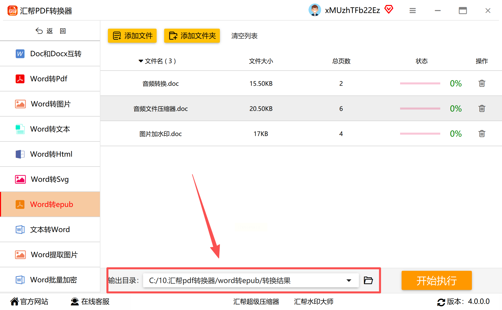
Task: Click the 添加文件夹 button
Action: 192,36
